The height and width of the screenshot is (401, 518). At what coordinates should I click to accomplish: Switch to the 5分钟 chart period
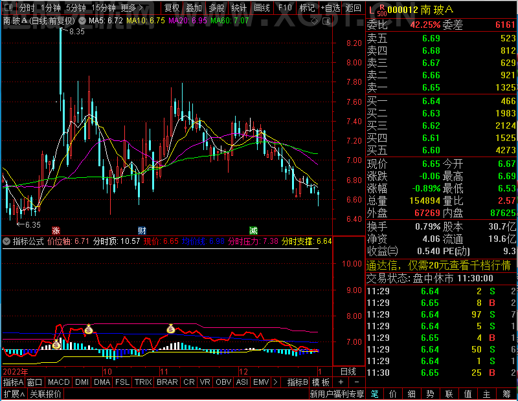click(76, 8)
